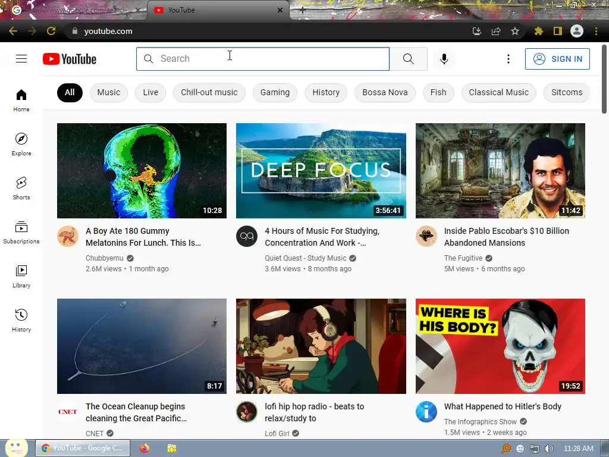Bookmark this page with star icon

click(515, 31)
